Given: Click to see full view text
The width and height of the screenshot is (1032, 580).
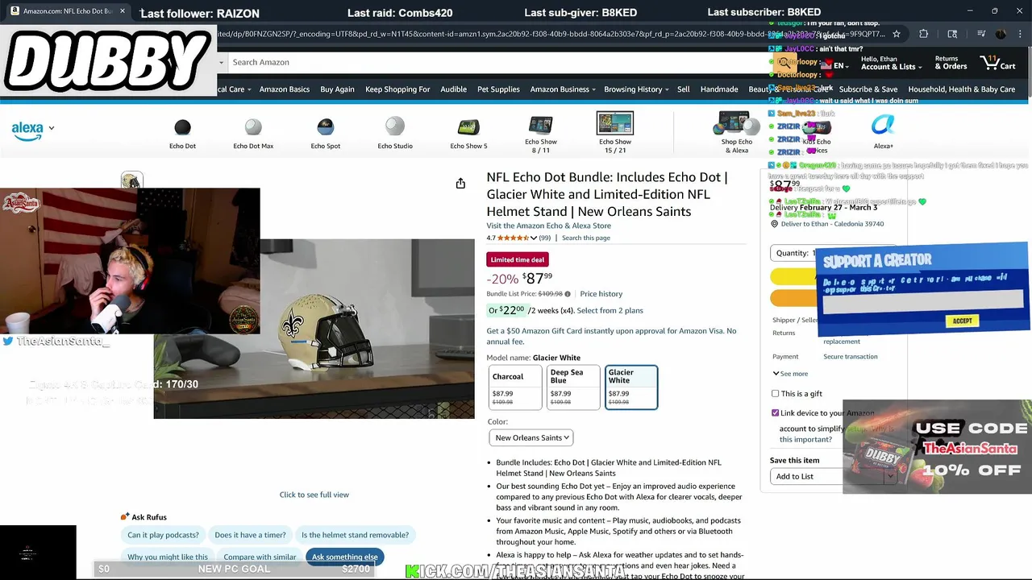Looking at the screenshot, I should [x=314, y=495].
